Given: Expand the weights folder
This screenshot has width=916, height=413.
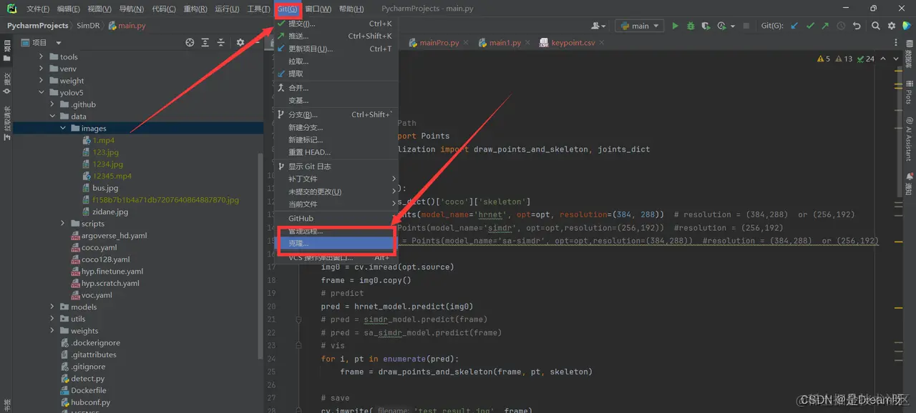Looking at the screenshot, I should pos(52,331).
